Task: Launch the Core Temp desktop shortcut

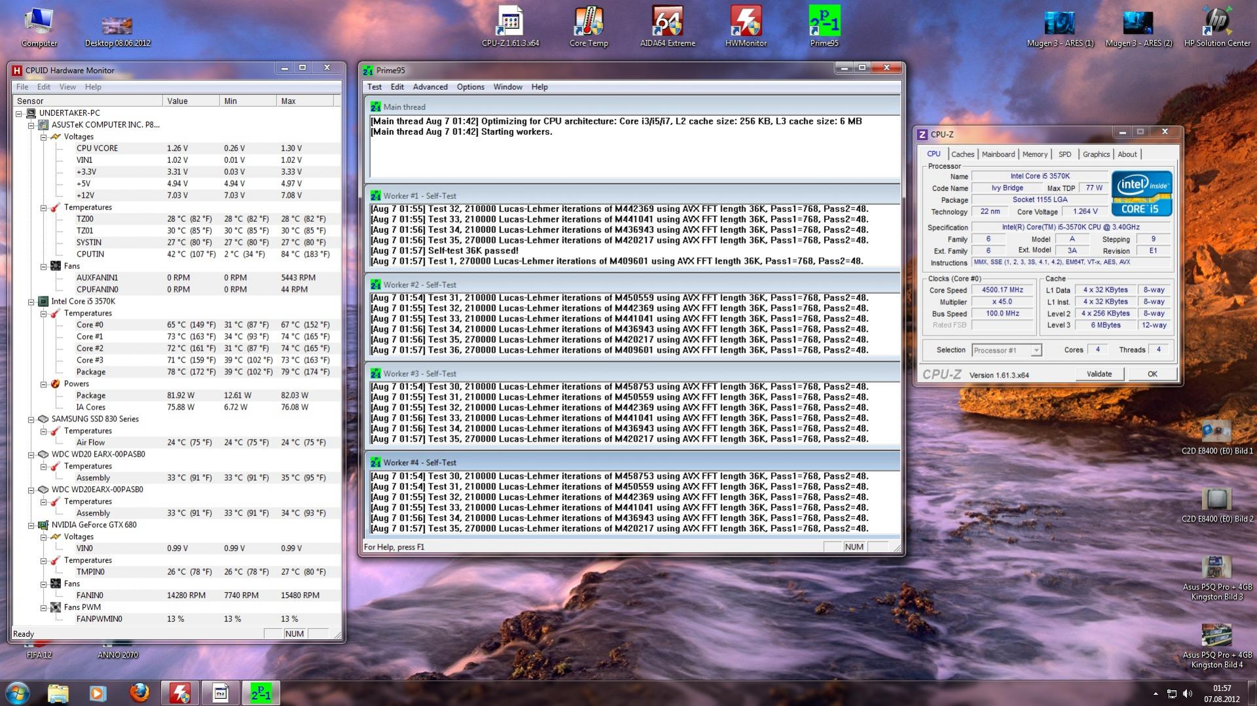Action: click(589, 26)
